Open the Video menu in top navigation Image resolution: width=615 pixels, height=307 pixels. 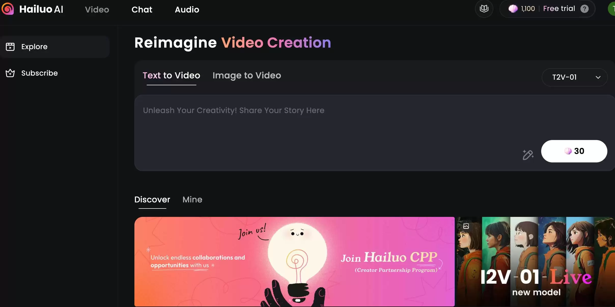coord(97,9)
